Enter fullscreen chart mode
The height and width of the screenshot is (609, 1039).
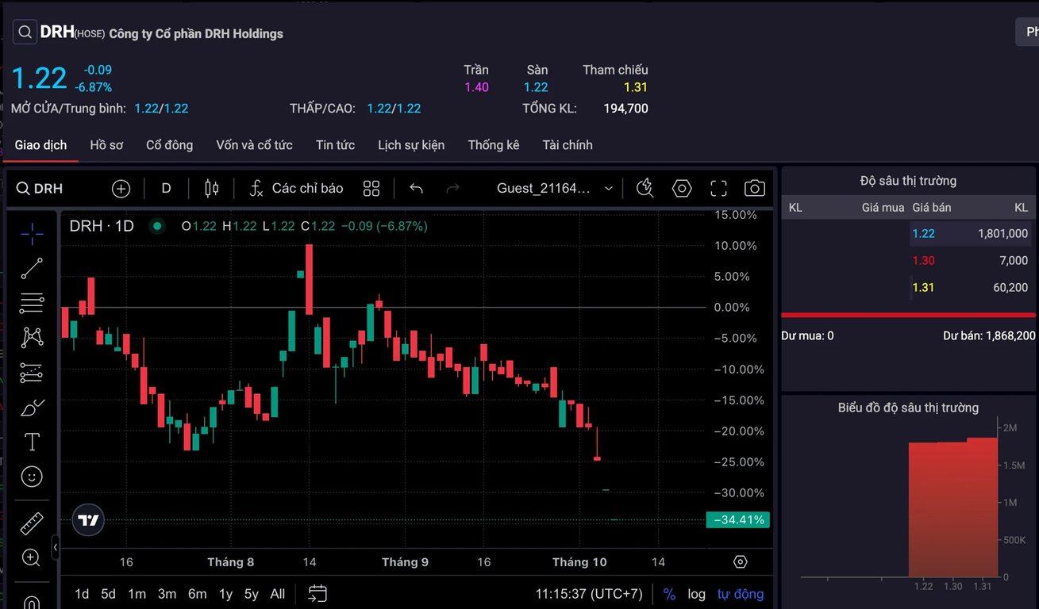718,189
